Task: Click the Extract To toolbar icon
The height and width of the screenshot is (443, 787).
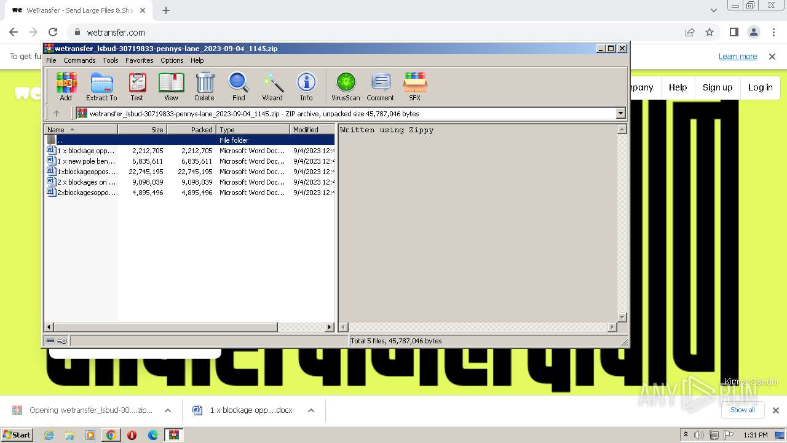Action: (x=101, y=86)
